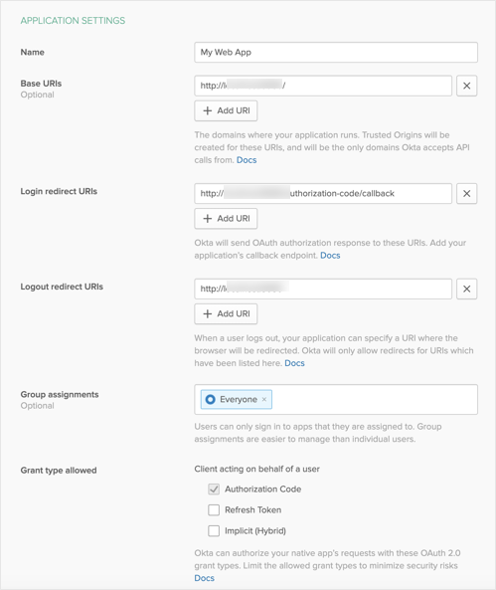Open Docs link for grant types
496x590 pixels.
click(204, 578)
